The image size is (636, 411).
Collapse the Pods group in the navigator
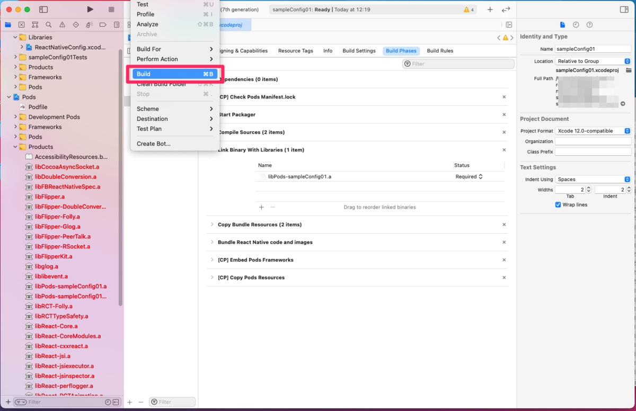(9, 96)
